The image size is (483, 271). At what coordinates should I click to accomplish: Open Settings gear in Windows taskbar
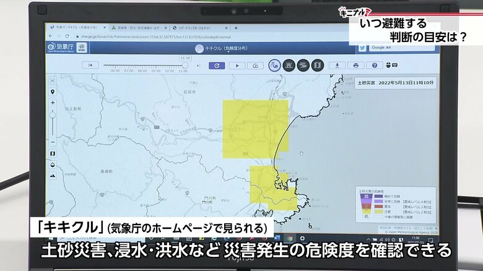[x=302, y=238]
